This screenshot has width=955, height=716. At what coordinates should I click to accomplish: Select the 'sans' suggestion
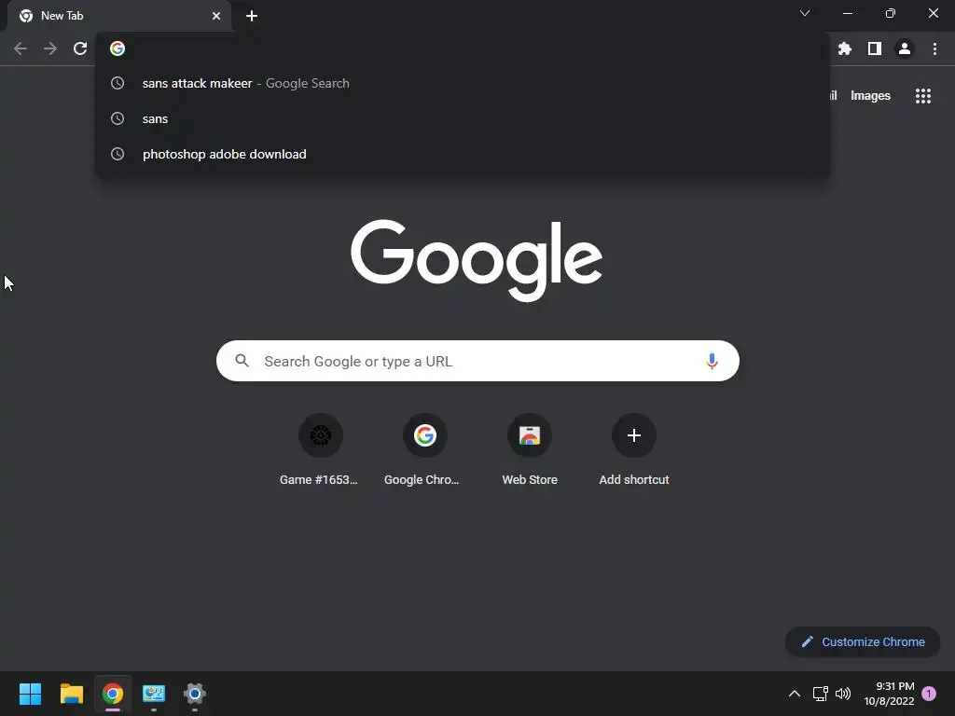(463, 118)
